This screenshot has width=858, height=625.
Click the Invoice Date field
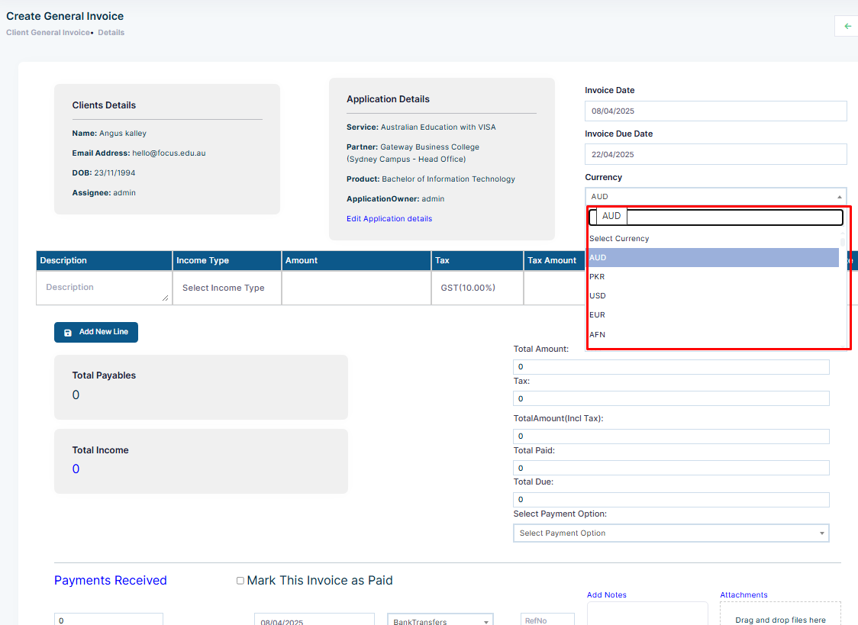(715, 111)
